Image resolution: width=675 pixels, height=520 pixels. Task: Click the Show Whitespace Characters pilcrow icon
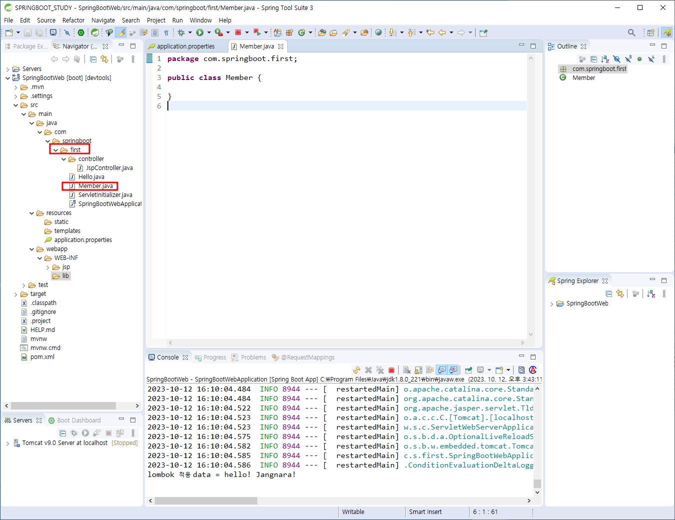(166, 32)
